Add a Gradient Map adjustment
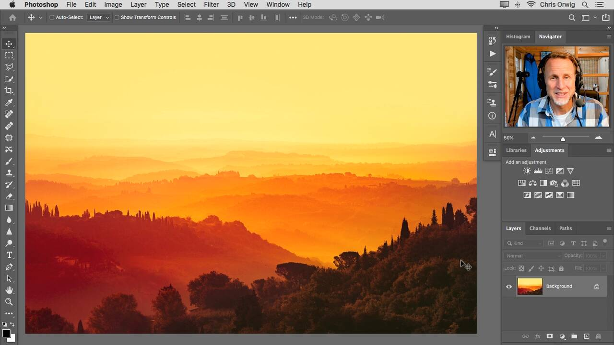Viewport: 614px width, 345px height. pos(570,195)
